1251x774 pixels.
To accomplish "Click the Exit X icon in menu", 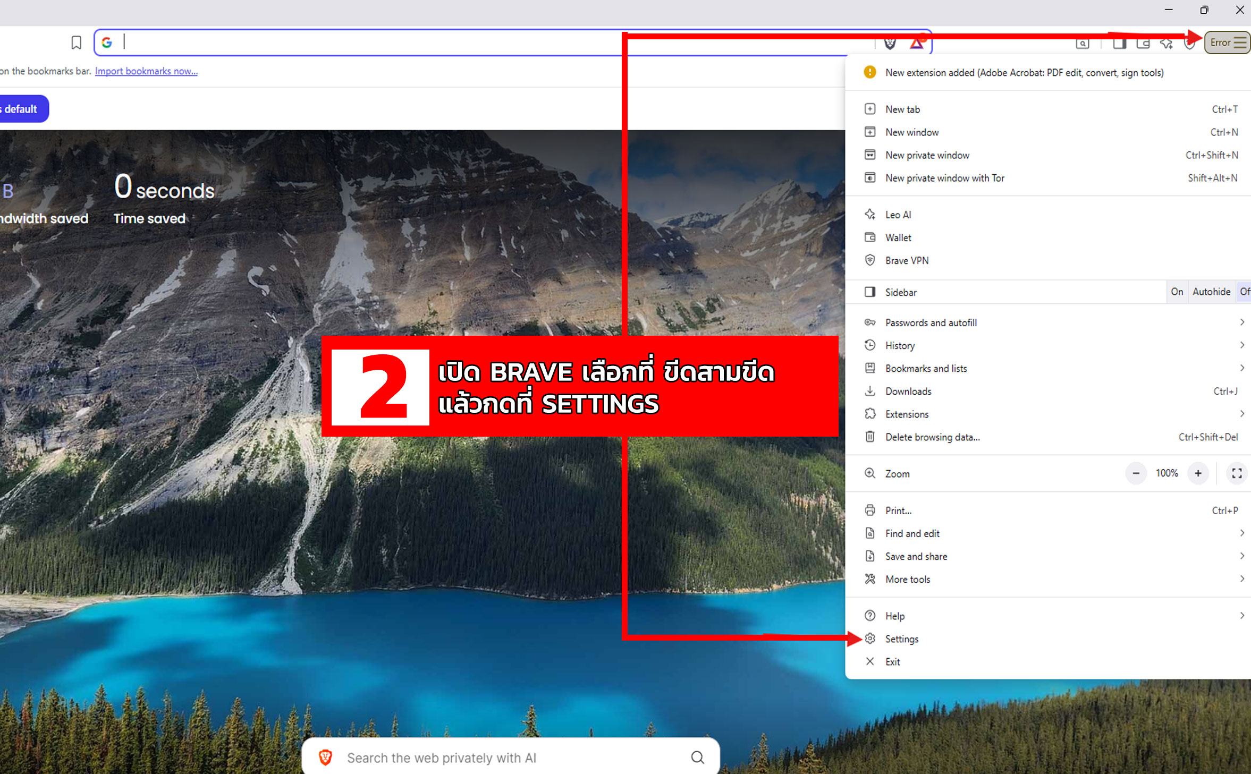I will 870,661.
